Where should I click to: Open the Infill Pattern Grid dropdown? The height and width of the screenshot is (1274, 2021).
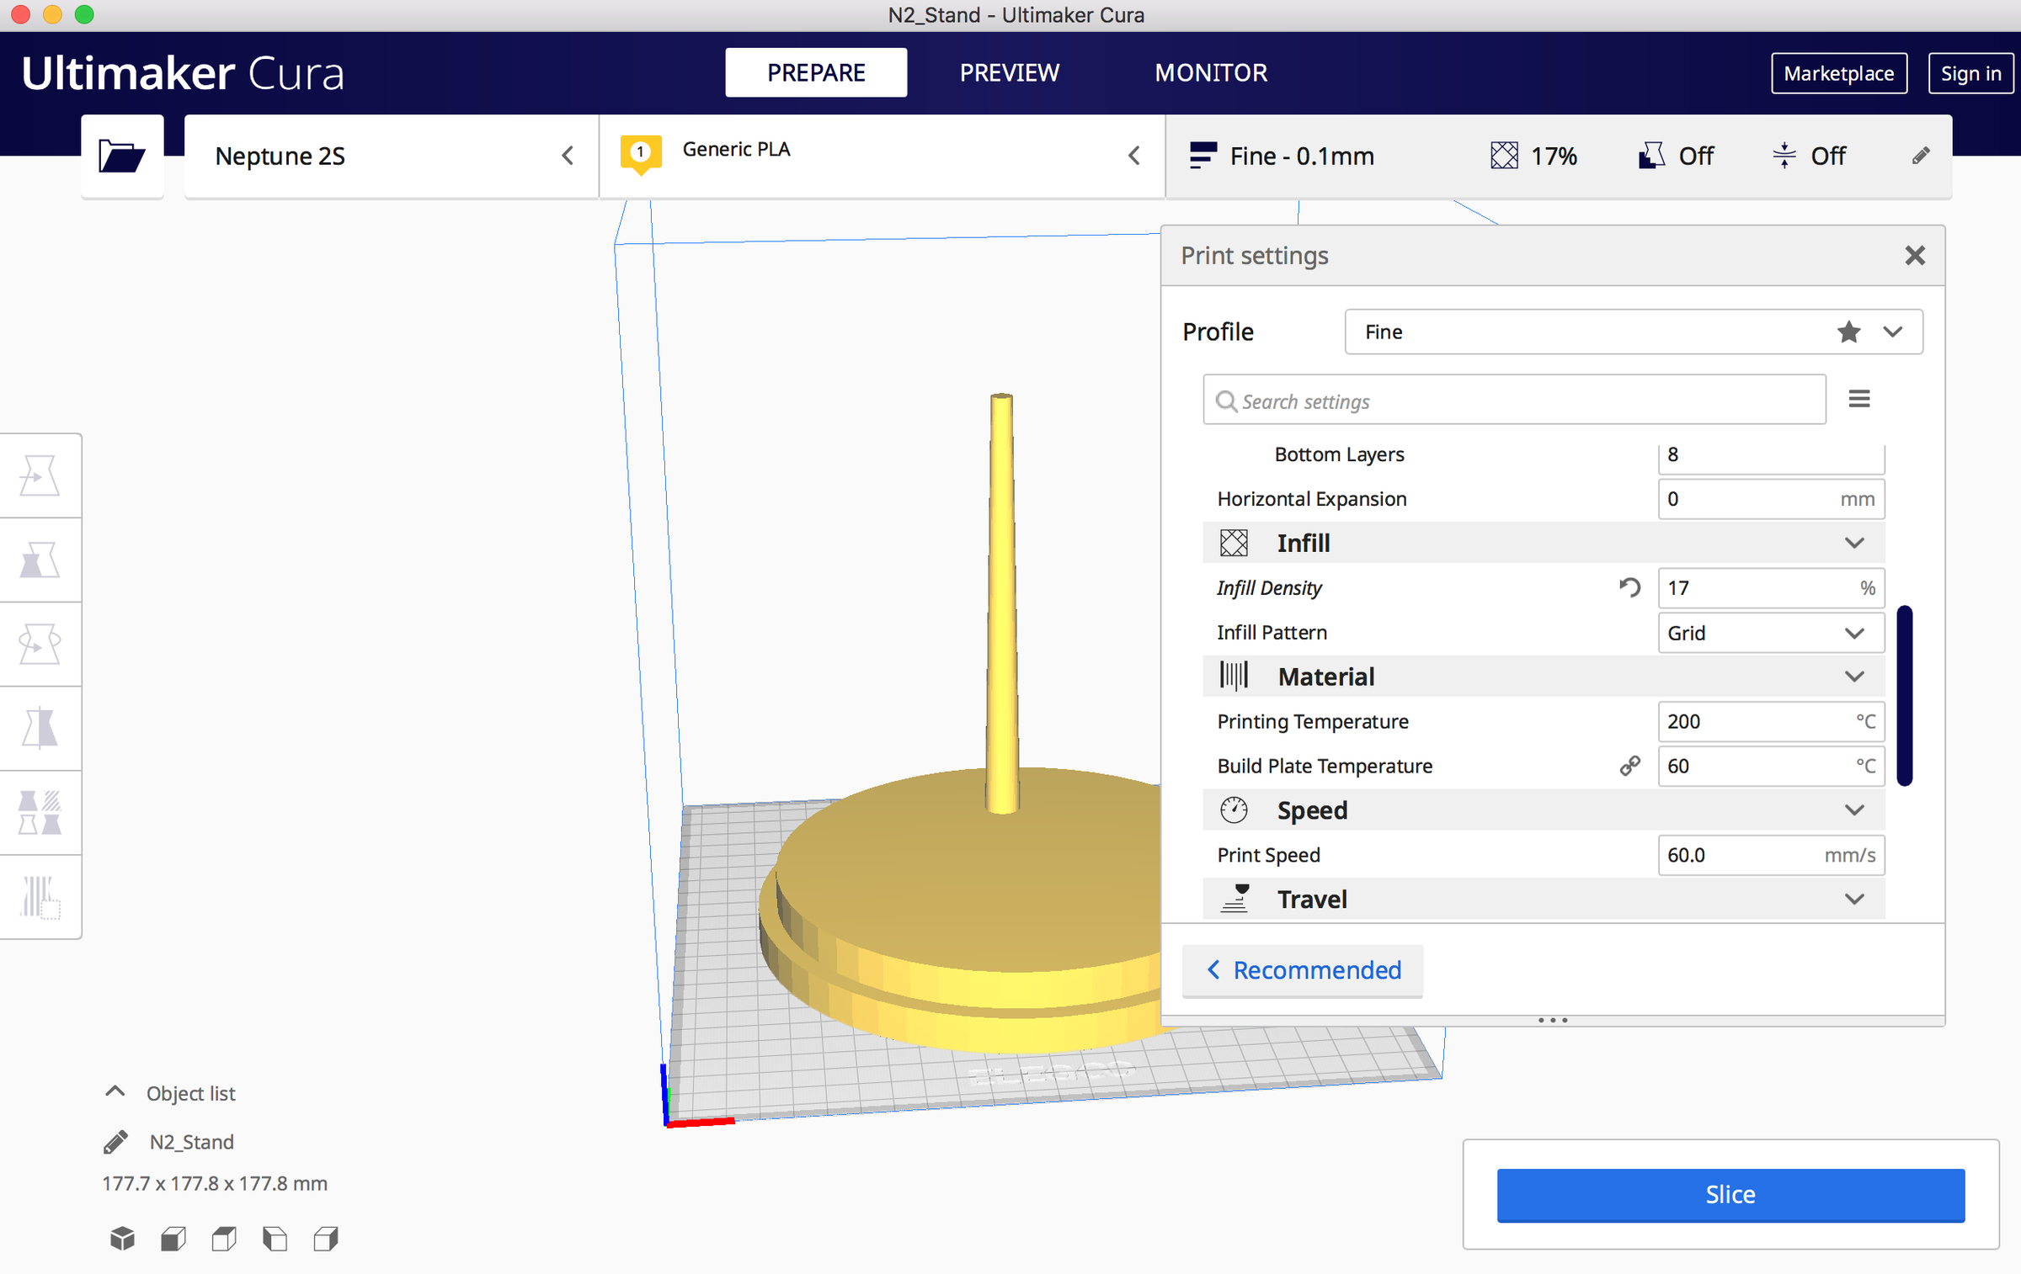pos(1770,633)
